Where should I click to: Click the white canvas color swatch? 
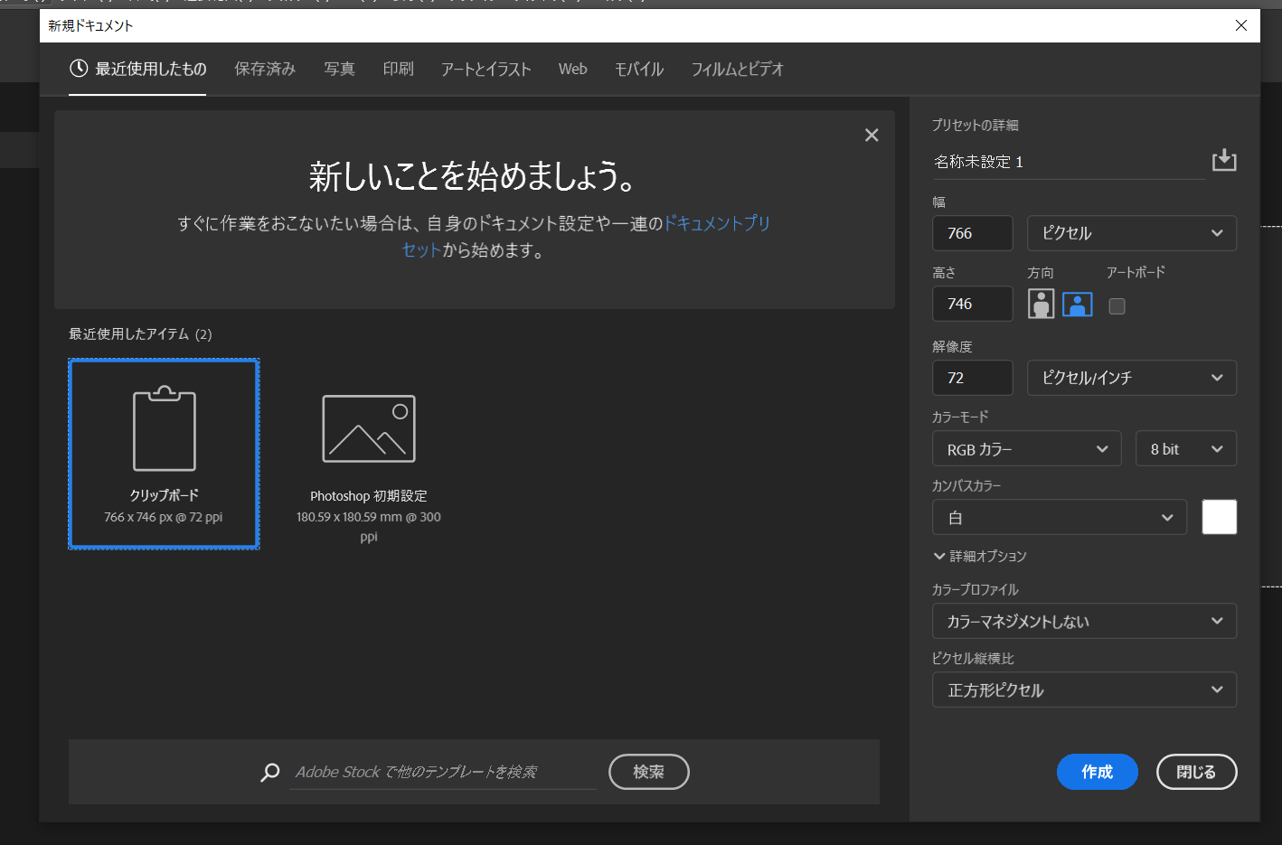(x=1219, y=517)
